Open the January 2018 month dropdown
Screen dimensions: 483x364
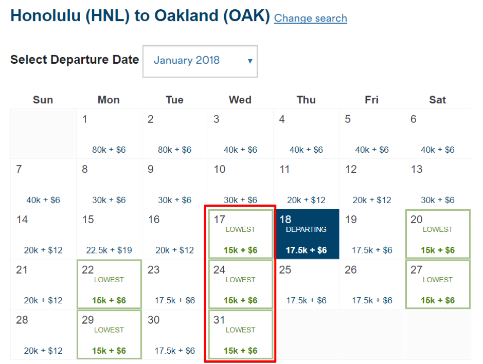200,61
